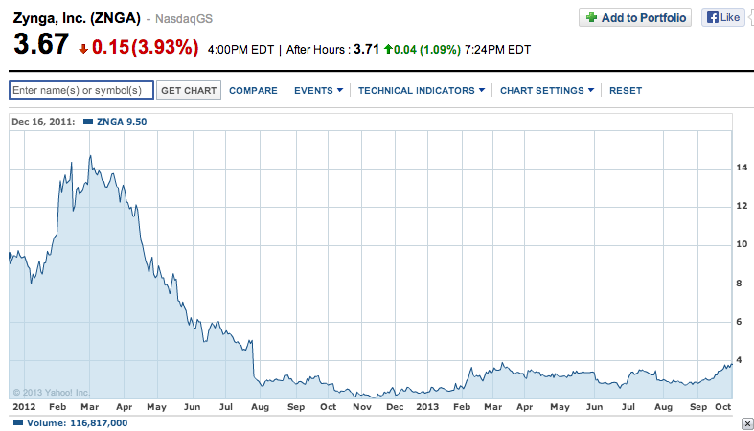Click the 3.67 stock price
The width and height of the screenshot is (754, 431).
tap(41, 44)
